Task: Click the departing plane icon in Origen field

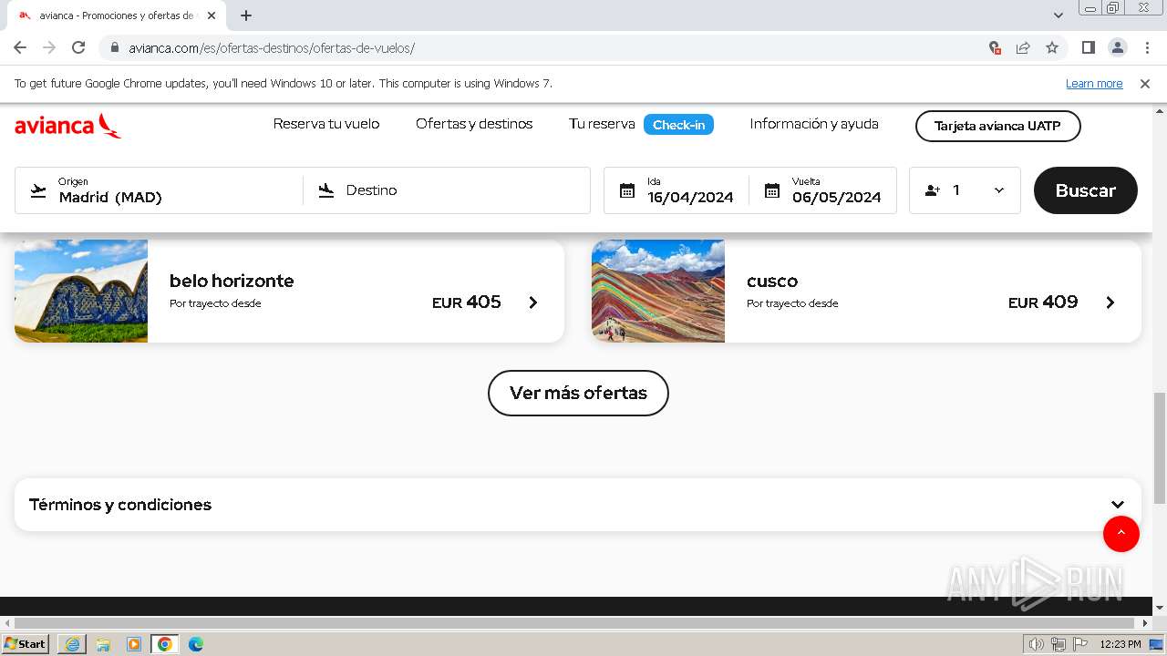Action: (38, 190)
